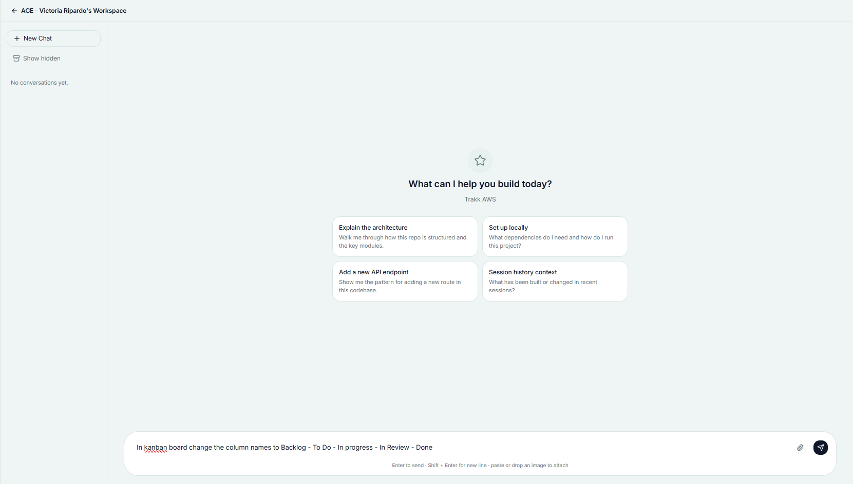Click the ACE - Victoria Ripardo's Workspace title
The width and height of the screenshot is (853, 484).
(74, 11)
